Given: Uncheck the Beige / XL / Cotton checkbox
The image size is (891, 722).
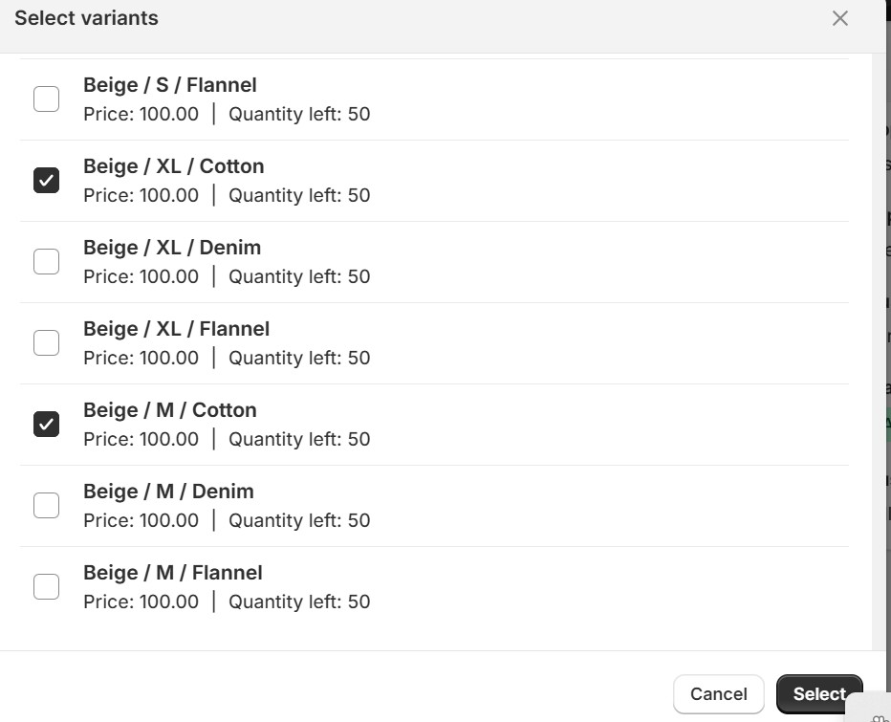Looking at the screenshot, I should pyautogui.click(x=46, y=180).
